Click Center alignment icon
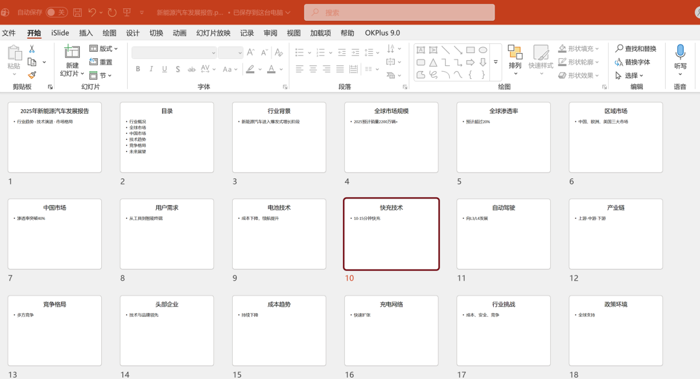The width and height of the screenshot is (700, 379). 313,69
